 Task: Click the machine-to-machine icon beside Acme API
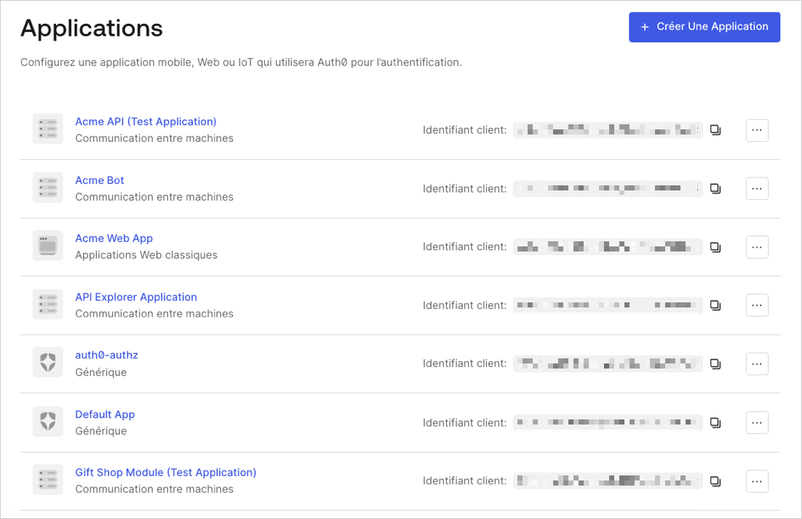click(47, 129)
